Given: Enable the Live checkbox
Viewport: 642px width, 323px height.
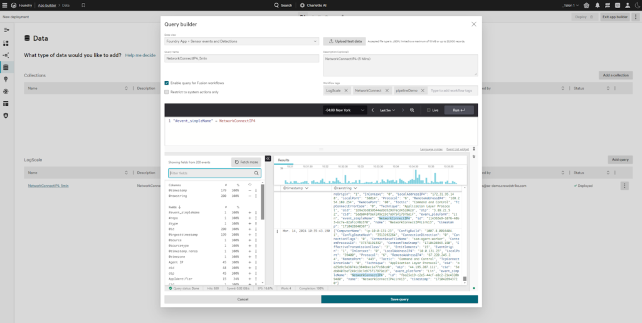Looking at the screenshot, I should tap(428, 110).
